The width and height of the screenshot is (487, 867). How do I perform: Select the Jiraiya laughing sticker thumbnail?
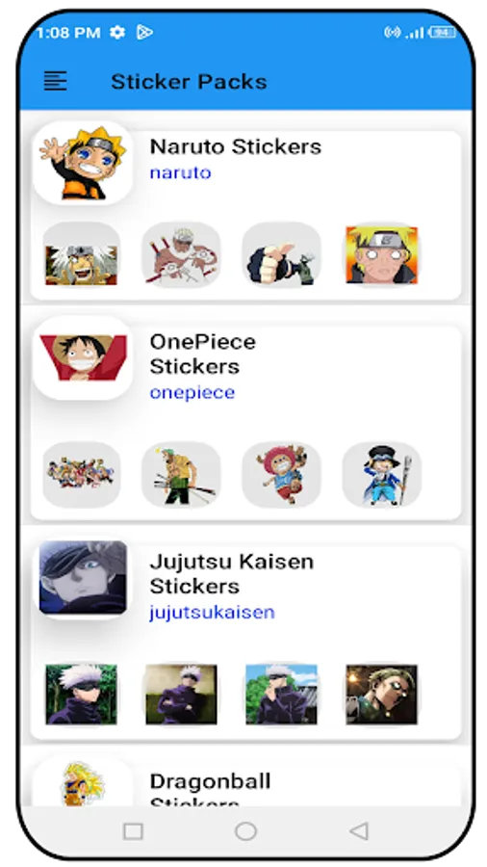click(81, 255)
